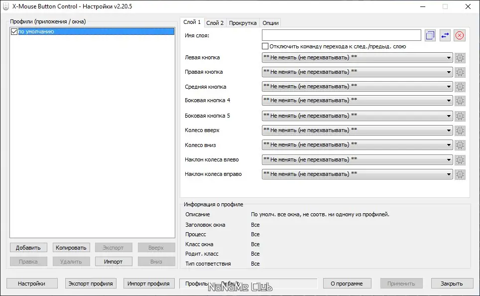Image resolution: width=480 pixels, height=296 pixels.
Task: Expand the Боковая кнопка 5 dropdown
Action: [x=357, y=116]
